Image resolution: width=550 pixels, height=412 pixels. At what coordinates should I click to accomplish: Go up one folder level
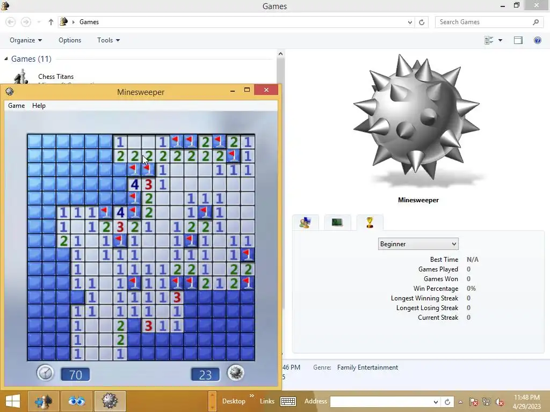[51, 22]
